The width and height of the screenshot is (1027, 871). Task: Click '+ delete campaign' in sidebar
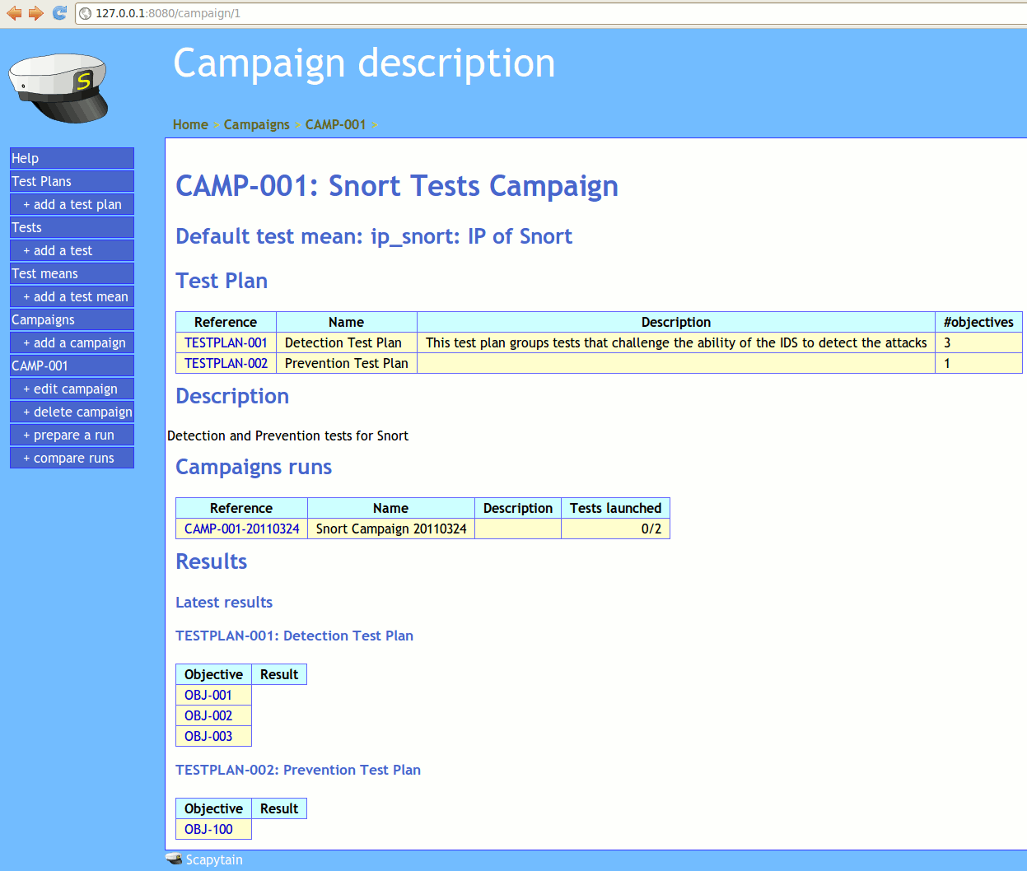click(77, 412)
